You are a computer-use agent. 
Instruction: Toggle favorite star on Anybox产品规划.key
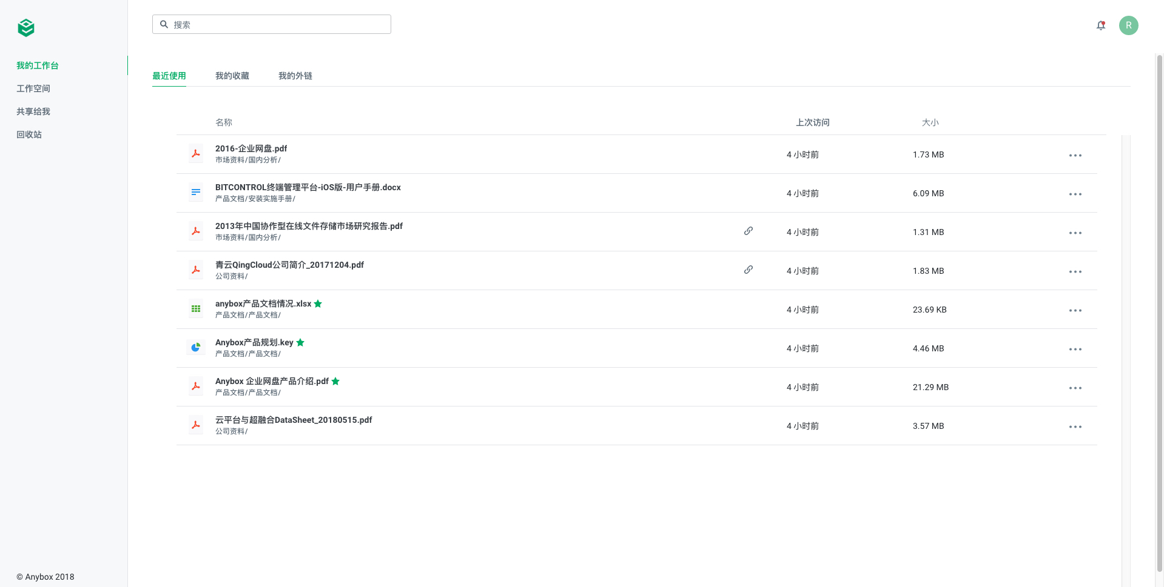(x=300, y=342)
